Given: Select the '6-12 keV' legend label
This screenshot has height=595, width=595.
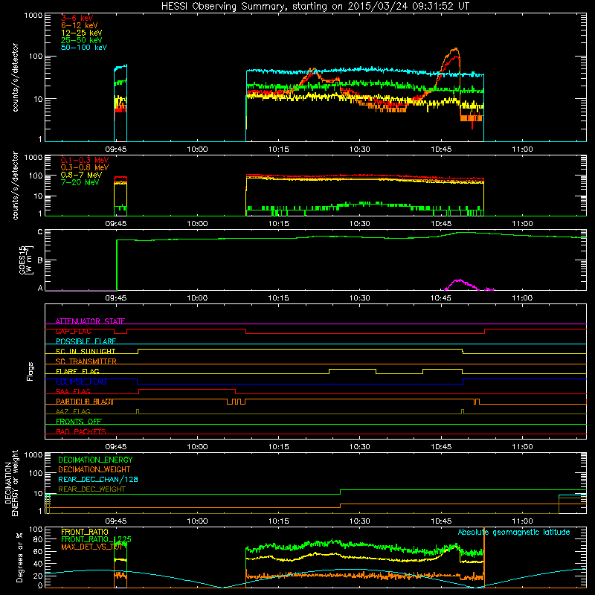Looking at the screenshot, I should coord(80,25).
